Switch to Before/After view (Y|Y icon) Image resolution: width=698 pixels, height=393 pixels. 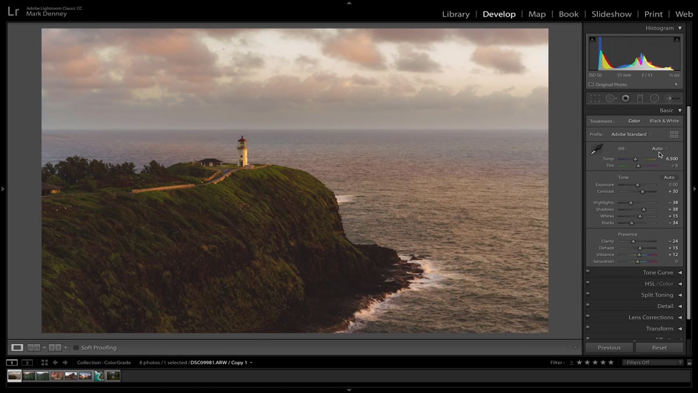55,348
